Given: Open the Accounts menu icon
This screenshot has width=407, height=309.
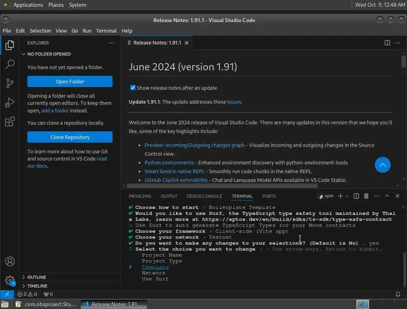Looking at the screenshot, I should coord(10,261).
